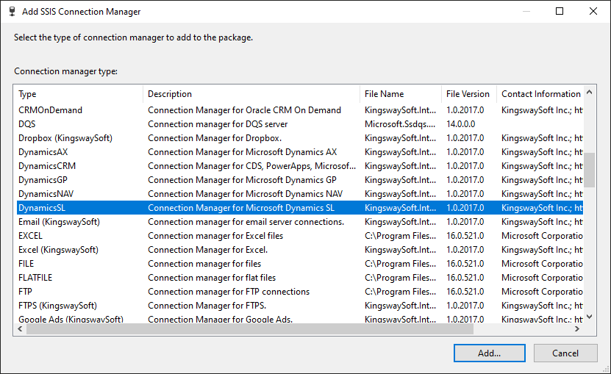The height and width of the screenshot is (374, 611).
Task: Click 16.0.521.0 version in the FTP row
Action: pyautogui.click(x=465, y=292)
